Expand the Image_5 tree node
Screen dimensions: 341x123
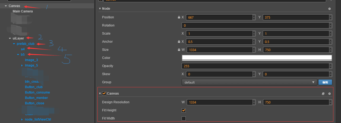tap(22, 65)
